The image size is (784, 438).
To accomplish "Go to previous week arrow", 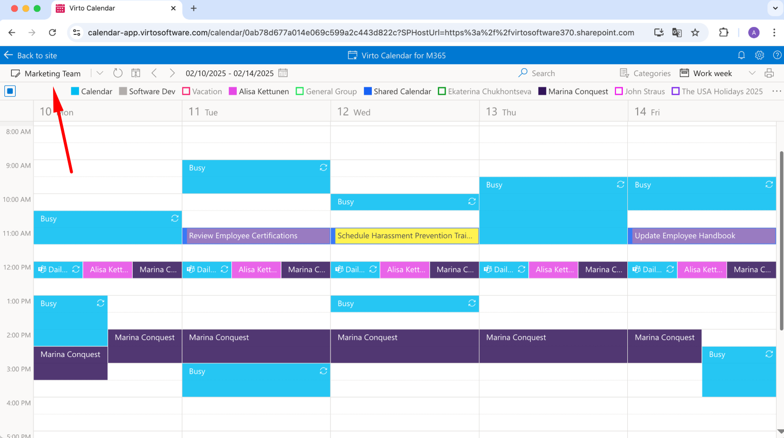I will point(154,73).
